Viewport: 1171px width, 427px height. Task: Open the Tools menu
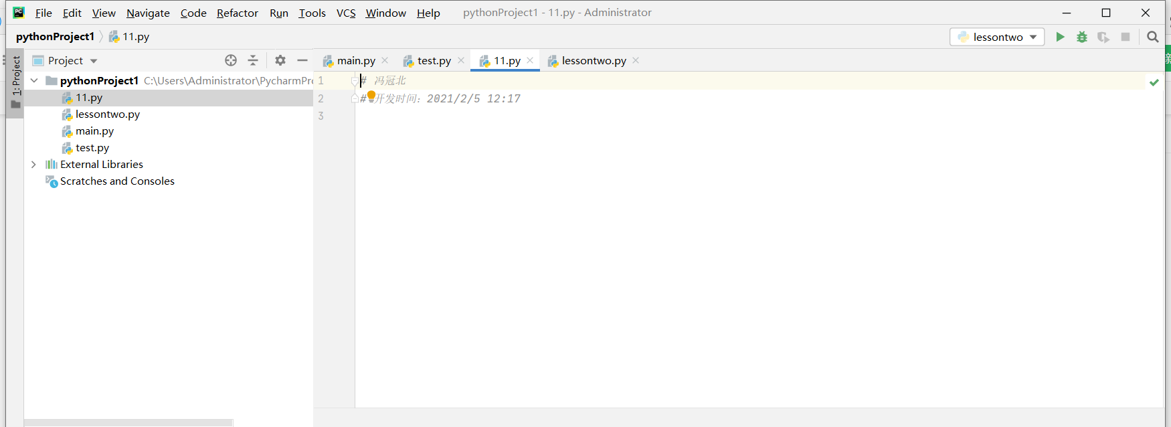click(312, 13)
